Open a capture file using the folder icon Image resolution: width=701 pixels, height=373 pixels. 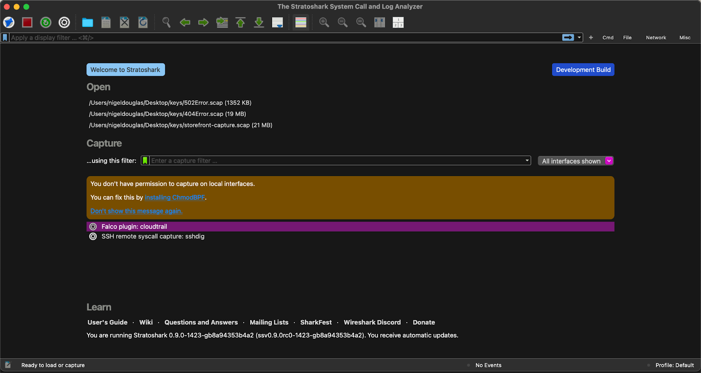point(88,22)
